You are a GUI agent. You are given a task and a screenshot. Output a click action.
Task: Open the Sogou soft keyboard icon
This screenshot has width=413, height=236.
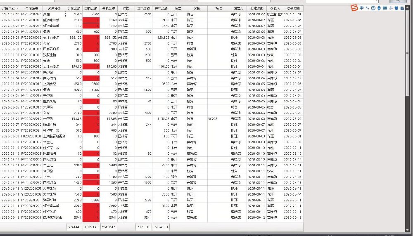pyautogui.click(x=385, y=8)
